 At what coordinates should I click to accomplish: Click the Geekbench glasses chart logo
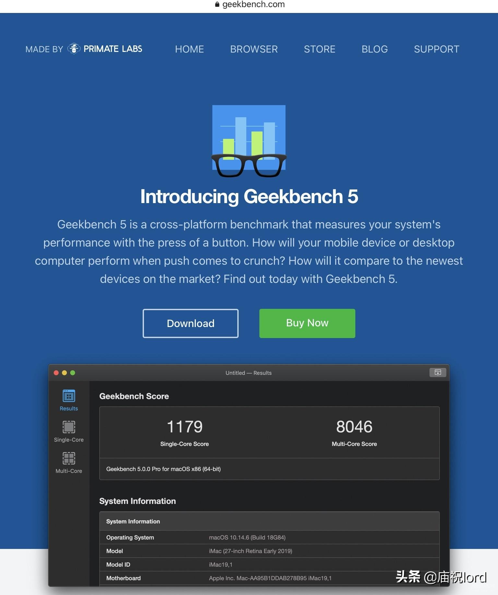click(249, 141)
